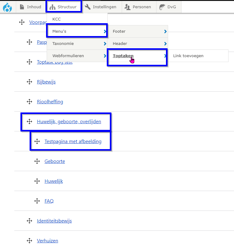Click the move handle beside Verhuizen

[29, 240]
